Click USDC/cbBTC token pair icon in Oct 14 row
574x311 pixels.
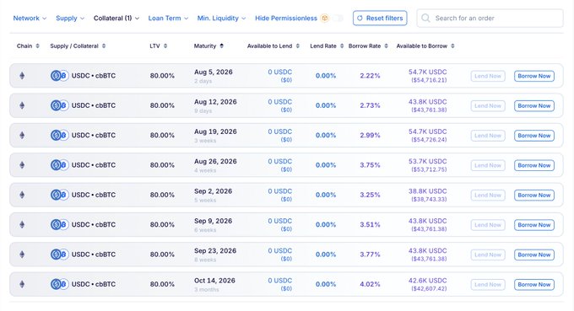click(59, 284)
